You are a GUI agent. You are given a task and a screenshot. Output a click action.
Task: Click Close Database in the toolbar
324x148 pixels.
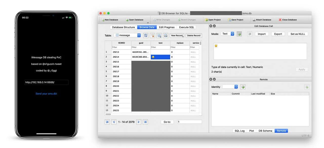click(x=288, y=20)
